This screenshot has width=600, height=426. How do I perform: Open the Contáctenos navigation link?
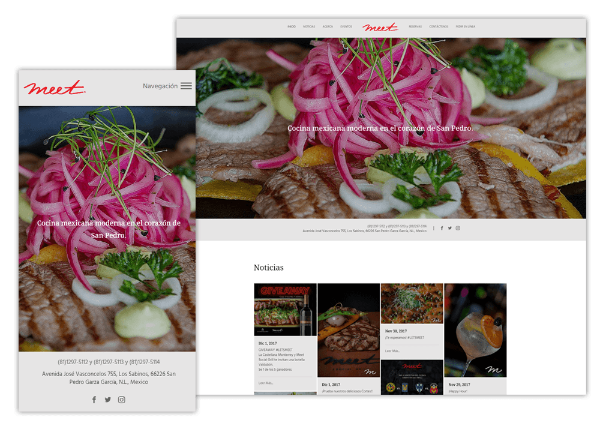click(439, 26)
